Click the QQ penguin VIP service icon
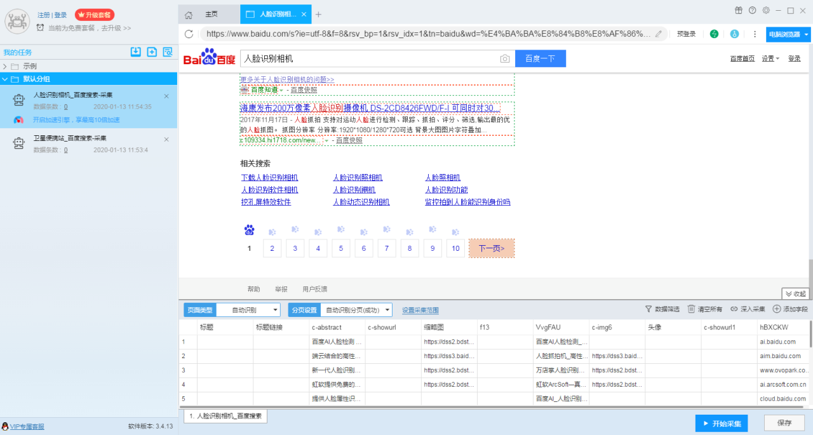The width and height of the screenshot is (813, 435). tap(5, 426)
